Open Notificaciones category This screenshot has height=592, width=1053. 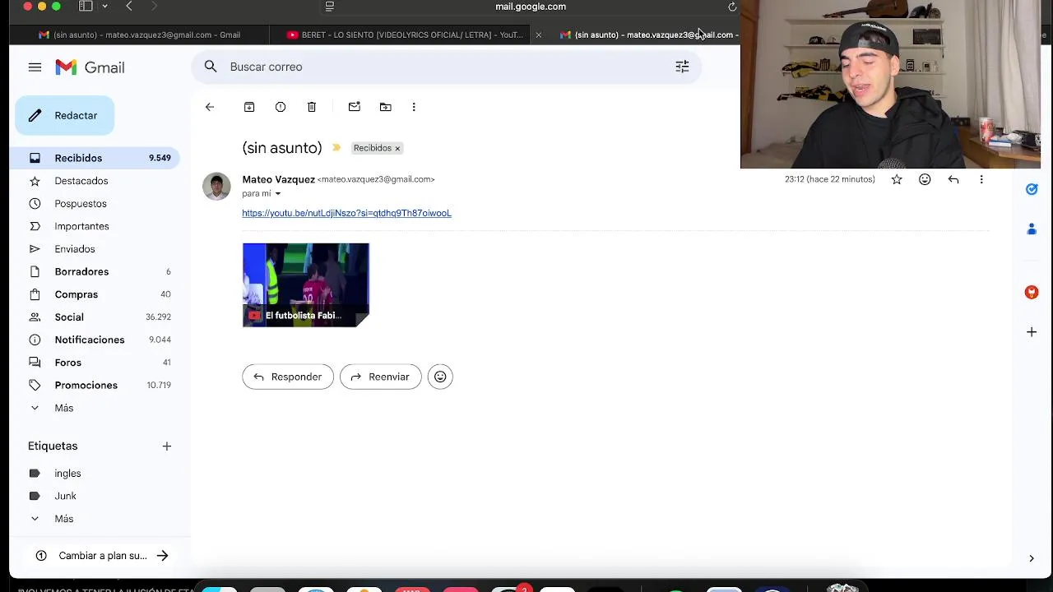[x=95, y=340]
